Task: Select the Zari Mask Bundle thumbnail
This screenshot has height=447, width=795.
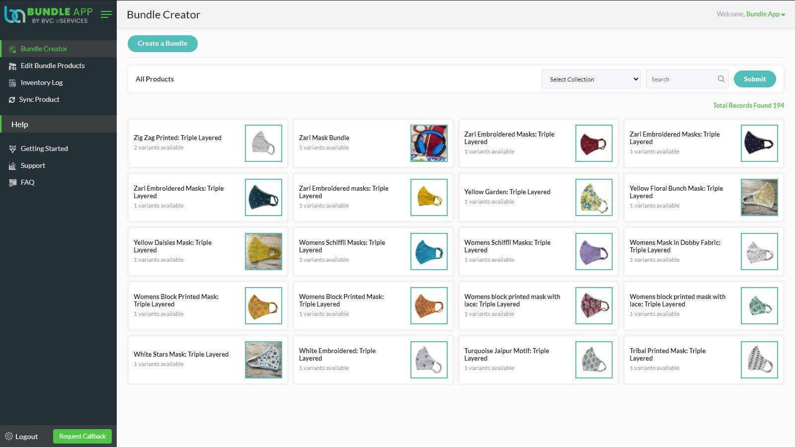Action: click(429, 143)
